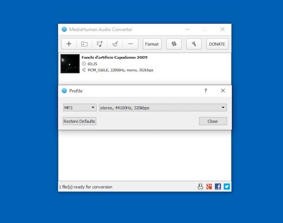The width and height of the screenshot is (283, 223).
Task: Click the Profile dialog help question mark
Action: (206, 91)
